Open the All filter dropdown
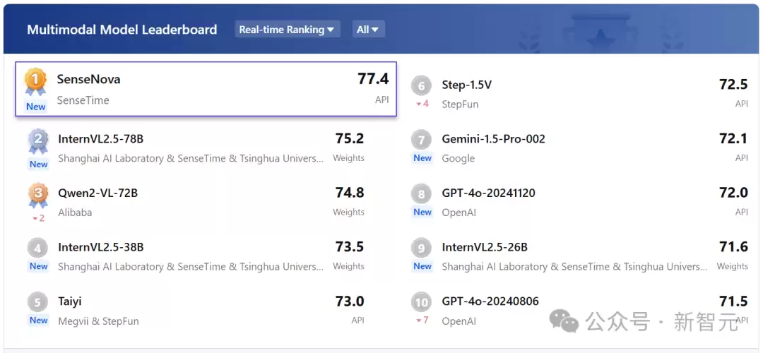 (368, 29)
